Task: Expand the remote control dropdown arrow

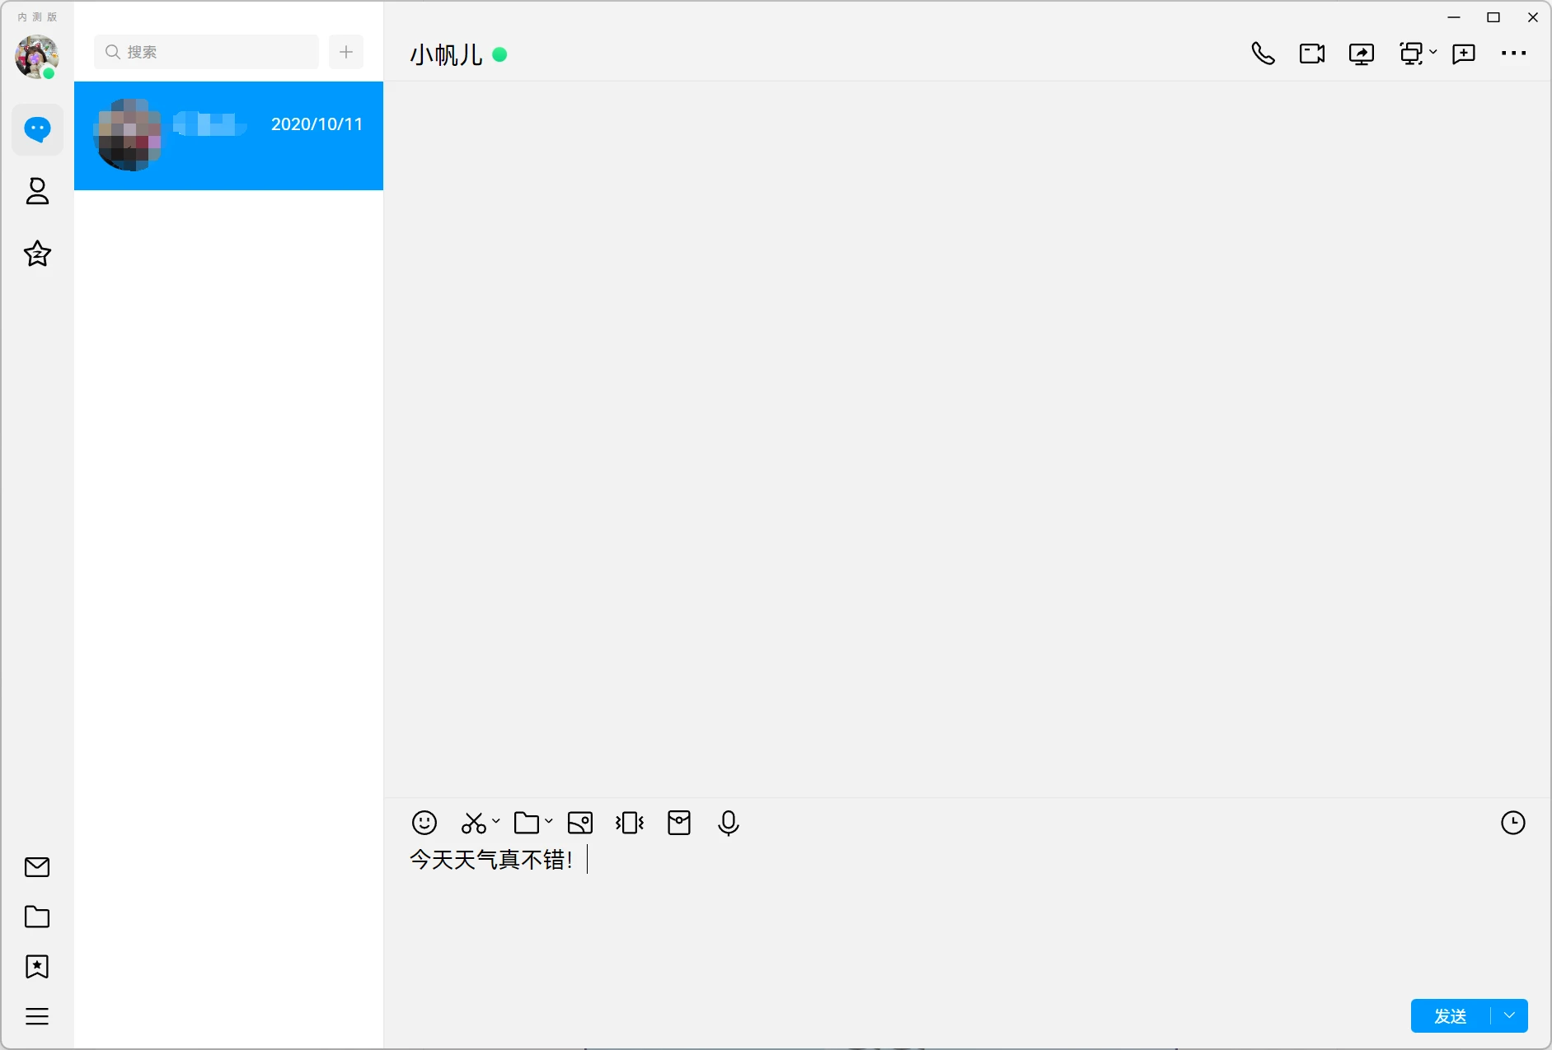Action: coord(1433,52)
